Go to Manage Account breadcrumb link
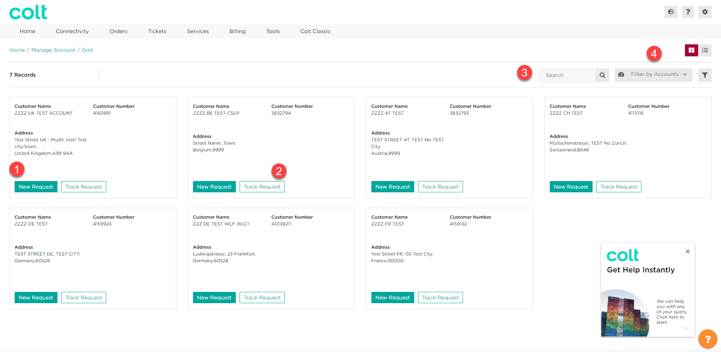 coord(53,50)
